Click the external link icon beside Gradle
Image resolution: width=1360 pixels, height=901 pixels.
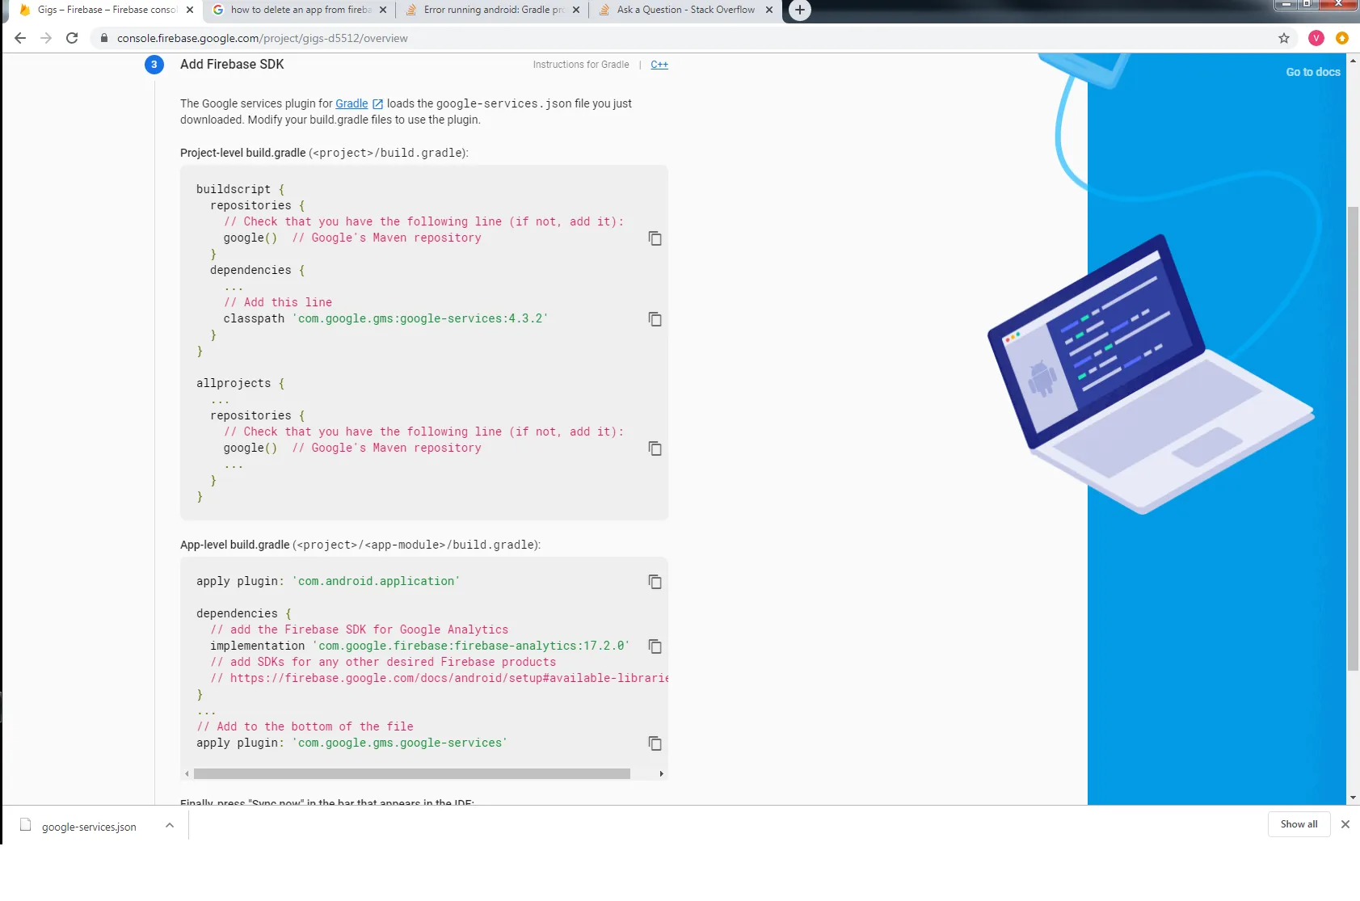[377, 104]
